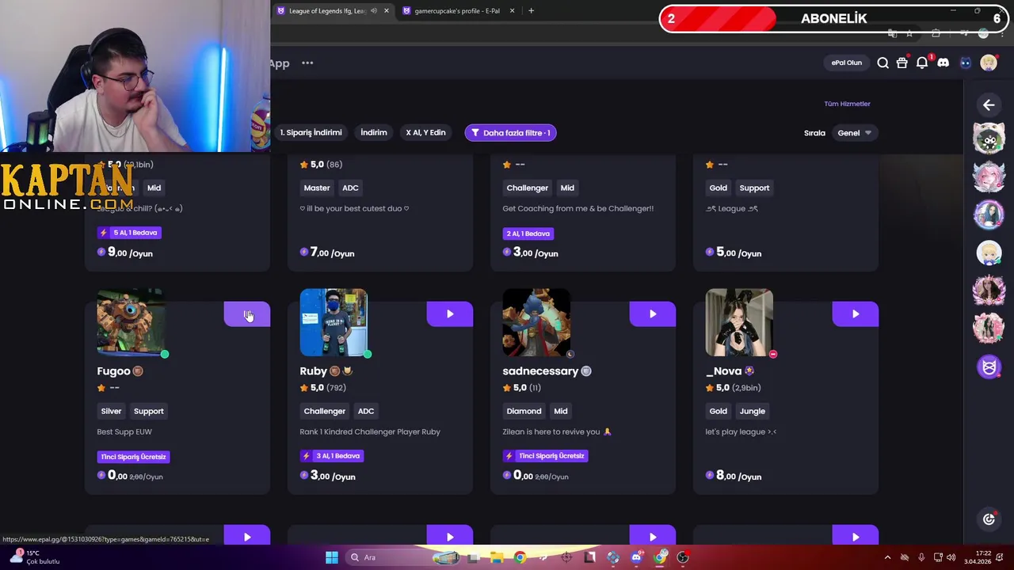Click the 'ePal Olun' button

click(x=846, y=63)
